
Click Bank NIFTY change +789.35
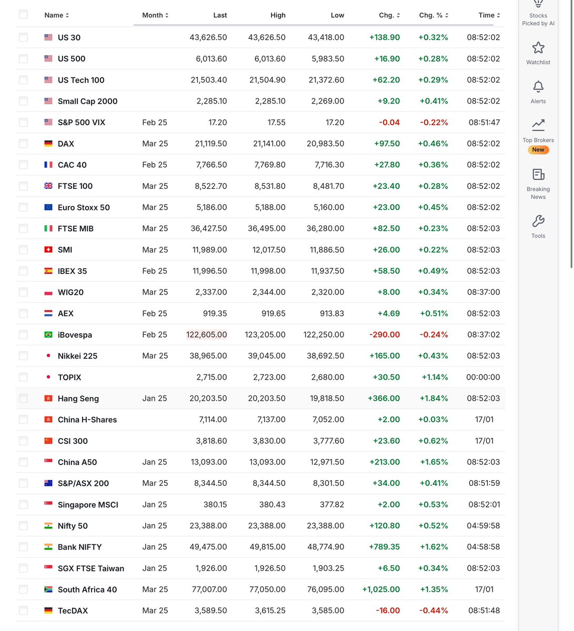385,547
